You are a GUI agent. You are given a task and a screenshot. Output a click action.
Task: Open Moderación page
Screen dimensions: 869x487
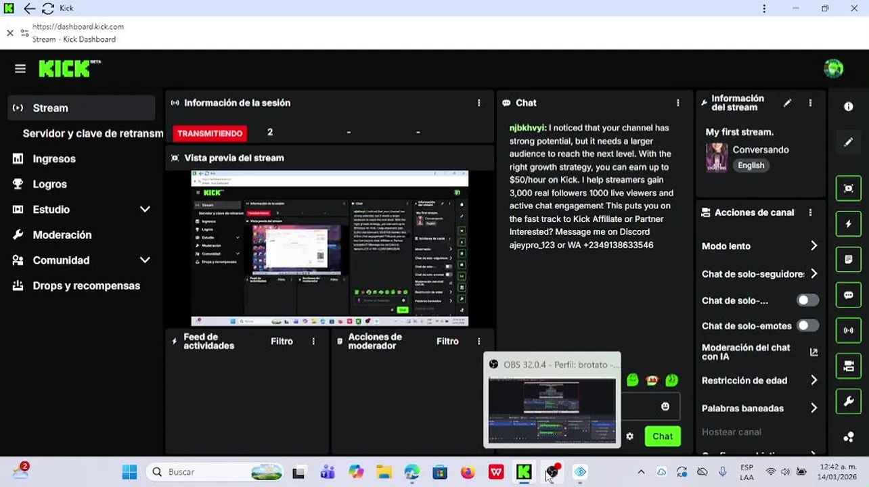click(62, 235)
